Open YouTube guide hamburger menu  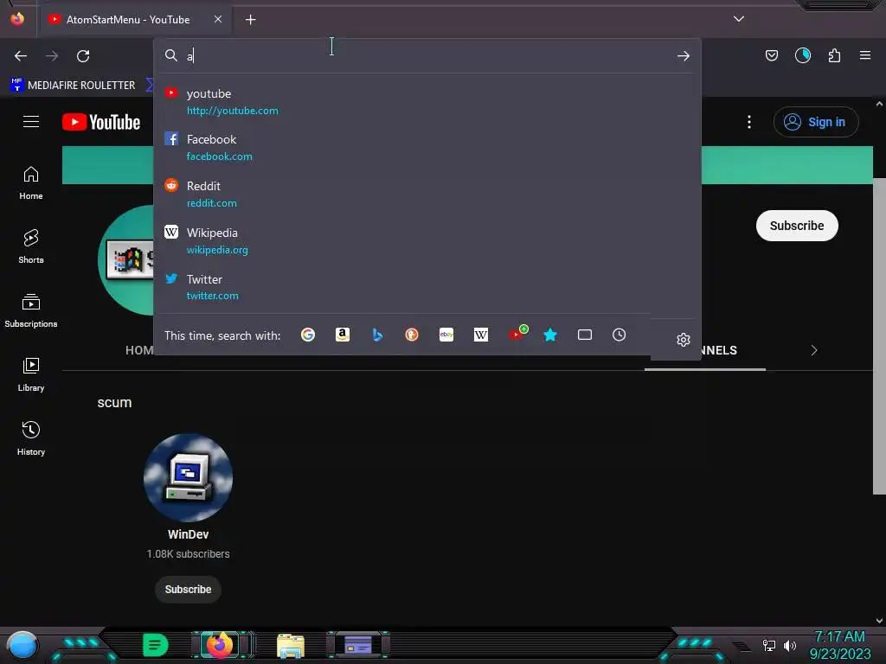(31, 121)
